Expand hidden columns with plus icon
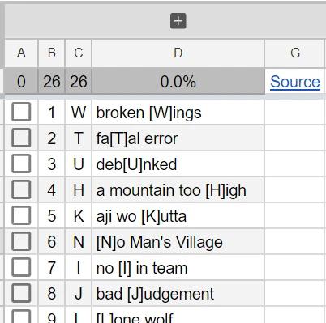The width and height of the screenshot is (326, 323). tap(178, 21)
